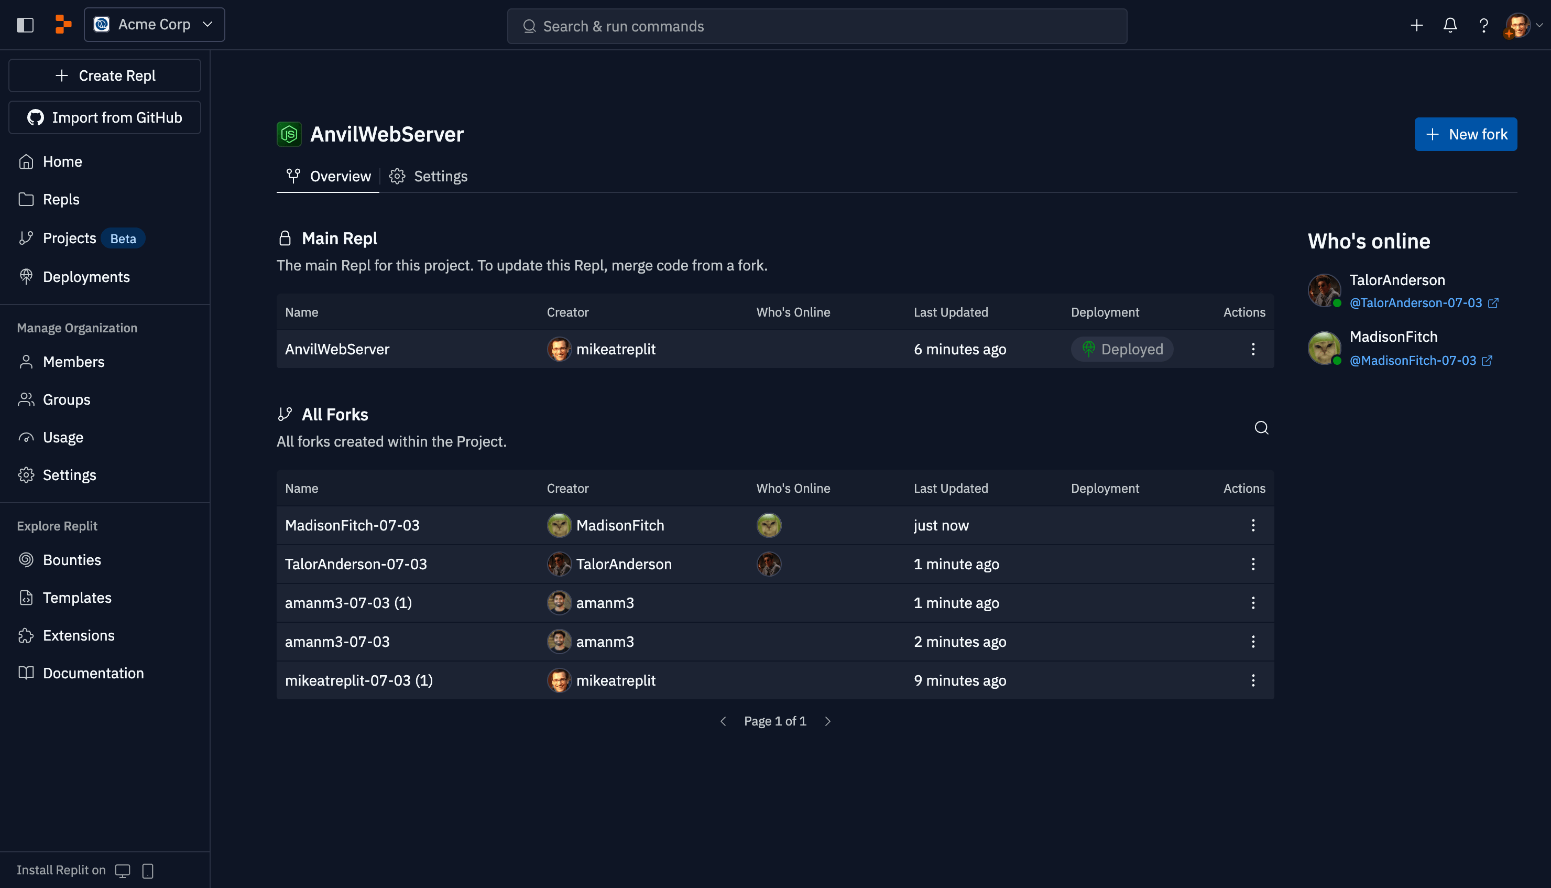The image size is (1551, 888).
Task: Click the 'Last Updated' header in All Forks
Action: click(951, 489)
